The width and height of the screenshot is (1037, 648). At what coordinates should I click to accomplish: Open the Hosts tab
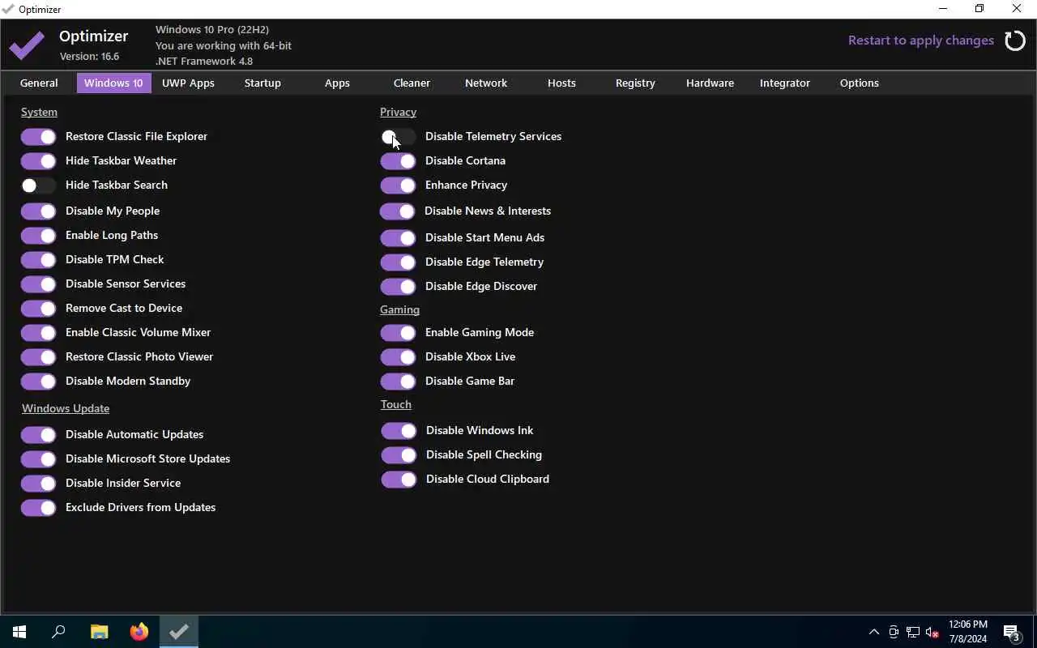click(x=561, y=83)
